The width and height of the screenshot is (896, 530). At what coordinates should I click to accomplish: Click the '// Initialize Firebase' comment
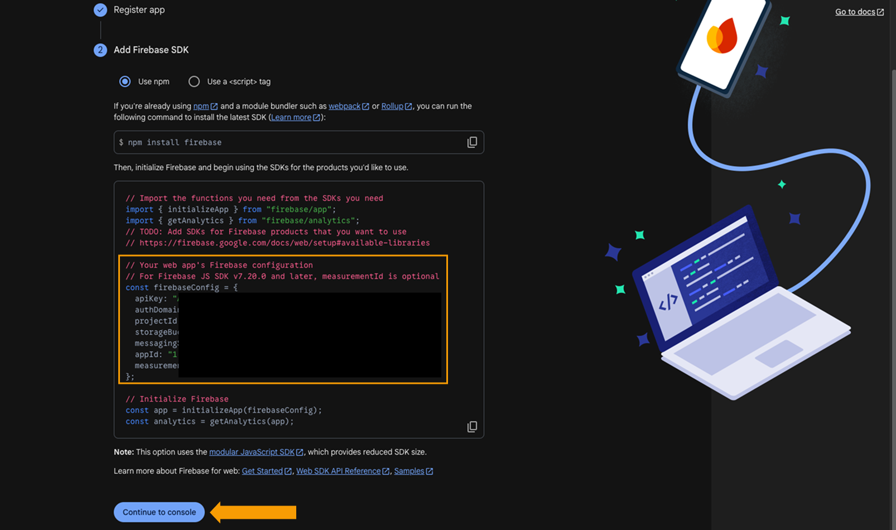pos(177,399)
